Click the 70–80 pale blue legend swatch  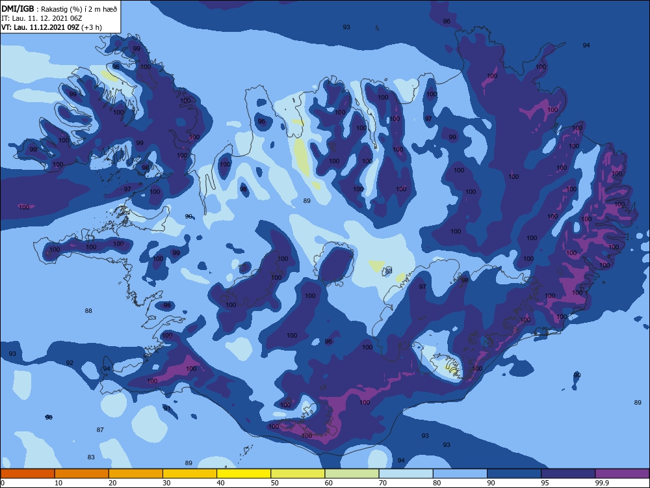click(406, 474)
